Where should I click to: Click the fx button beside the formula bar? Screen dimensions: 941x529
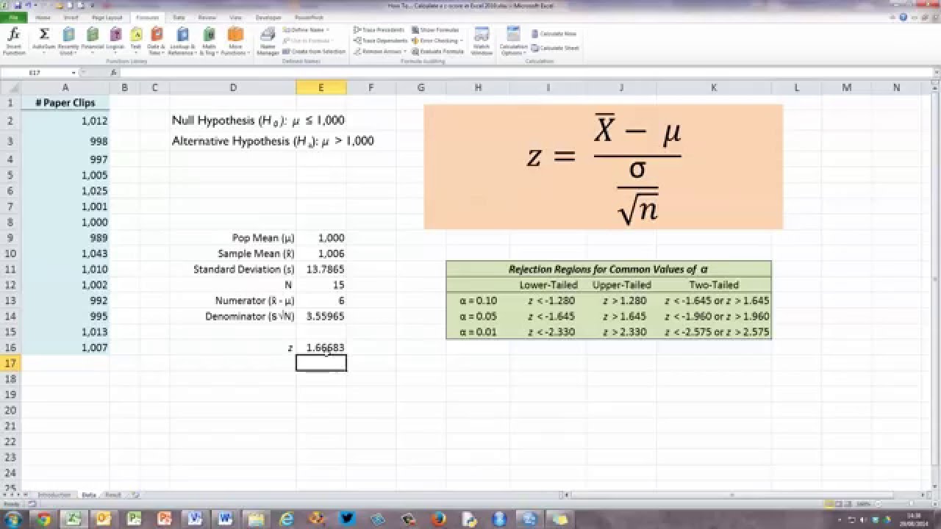point(113,73)
